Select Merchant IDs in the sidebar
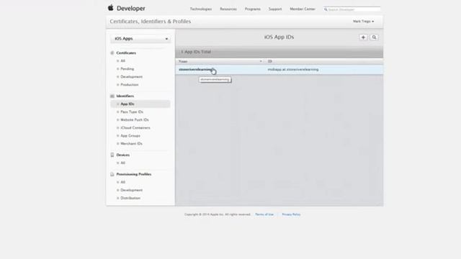This screenshot has height=259, width=461. (x=131, y=144)
